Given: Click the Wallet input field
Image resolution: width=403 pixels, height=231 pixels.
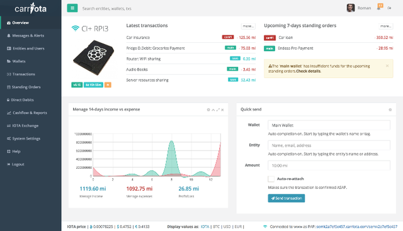Looking at the screenshot, I should pos(329,125).
